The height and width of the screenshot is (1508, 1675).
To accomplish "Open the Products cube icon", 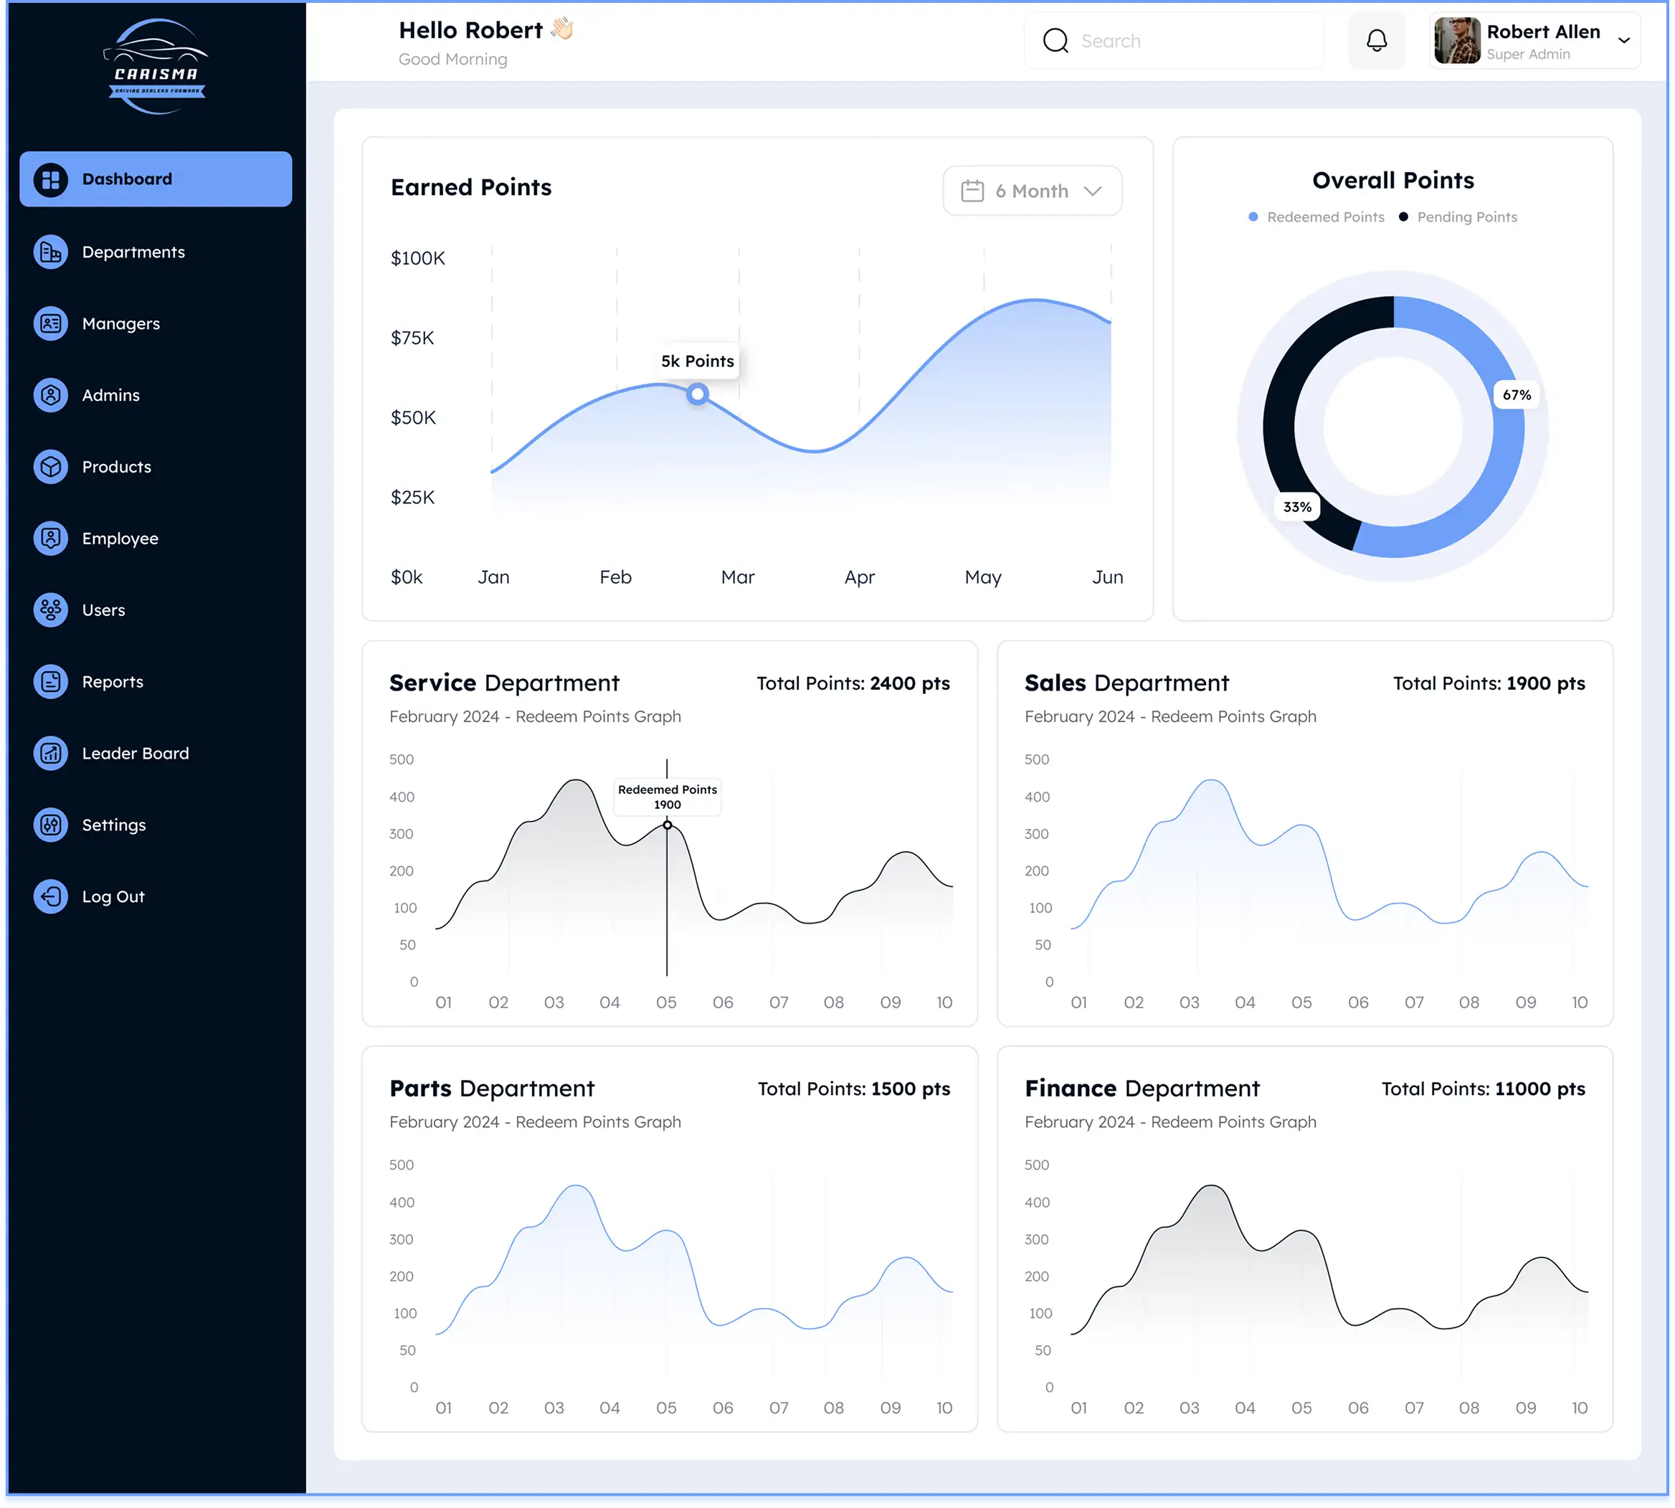I will click(50, 467).
